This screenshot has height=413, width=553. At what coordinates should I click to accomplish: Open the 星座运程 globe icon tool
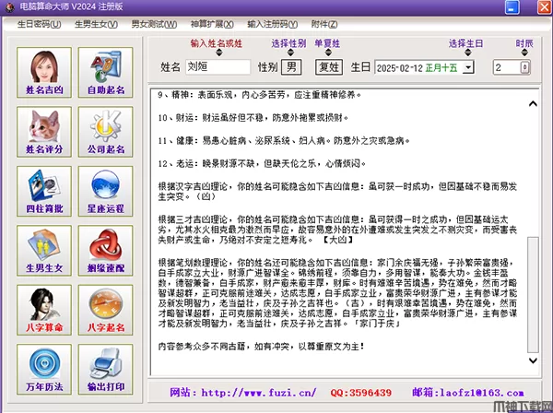105,191
